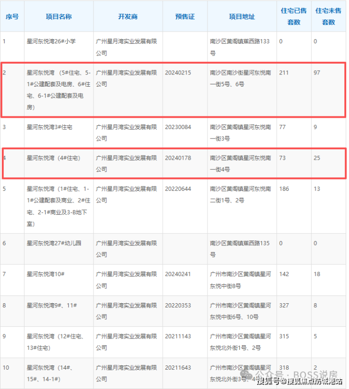Click unsold count 97
Viewport: 349px width, 389px height.
pyautogui.click(x=317, y=73)
